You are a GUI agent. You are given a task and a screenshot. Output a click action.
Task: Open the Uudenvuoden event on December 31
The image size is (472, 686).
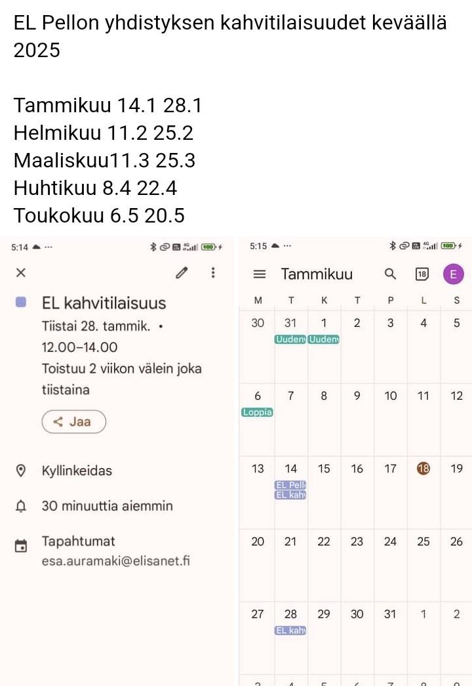(290, 339)
